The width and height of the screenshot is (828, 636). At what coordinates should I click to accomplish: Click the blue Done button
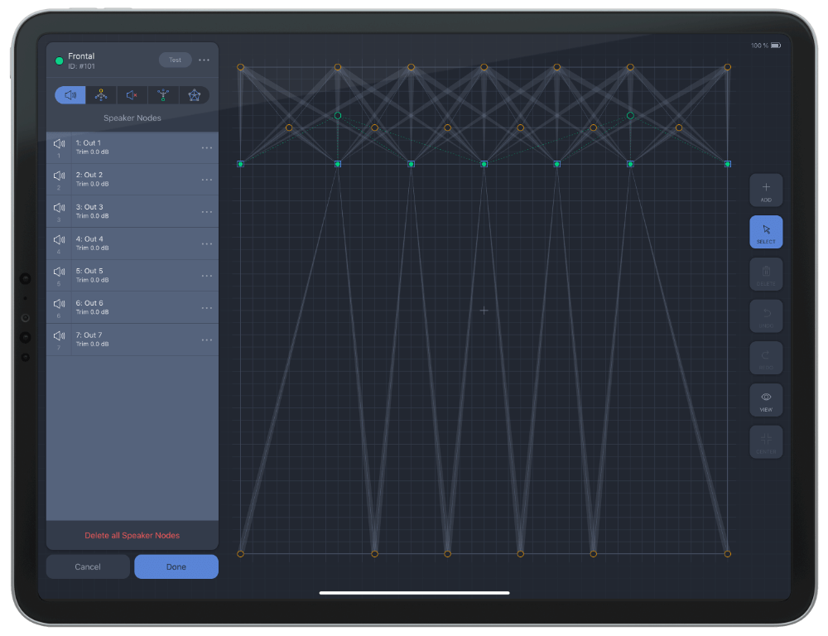(x=176, y=566)
